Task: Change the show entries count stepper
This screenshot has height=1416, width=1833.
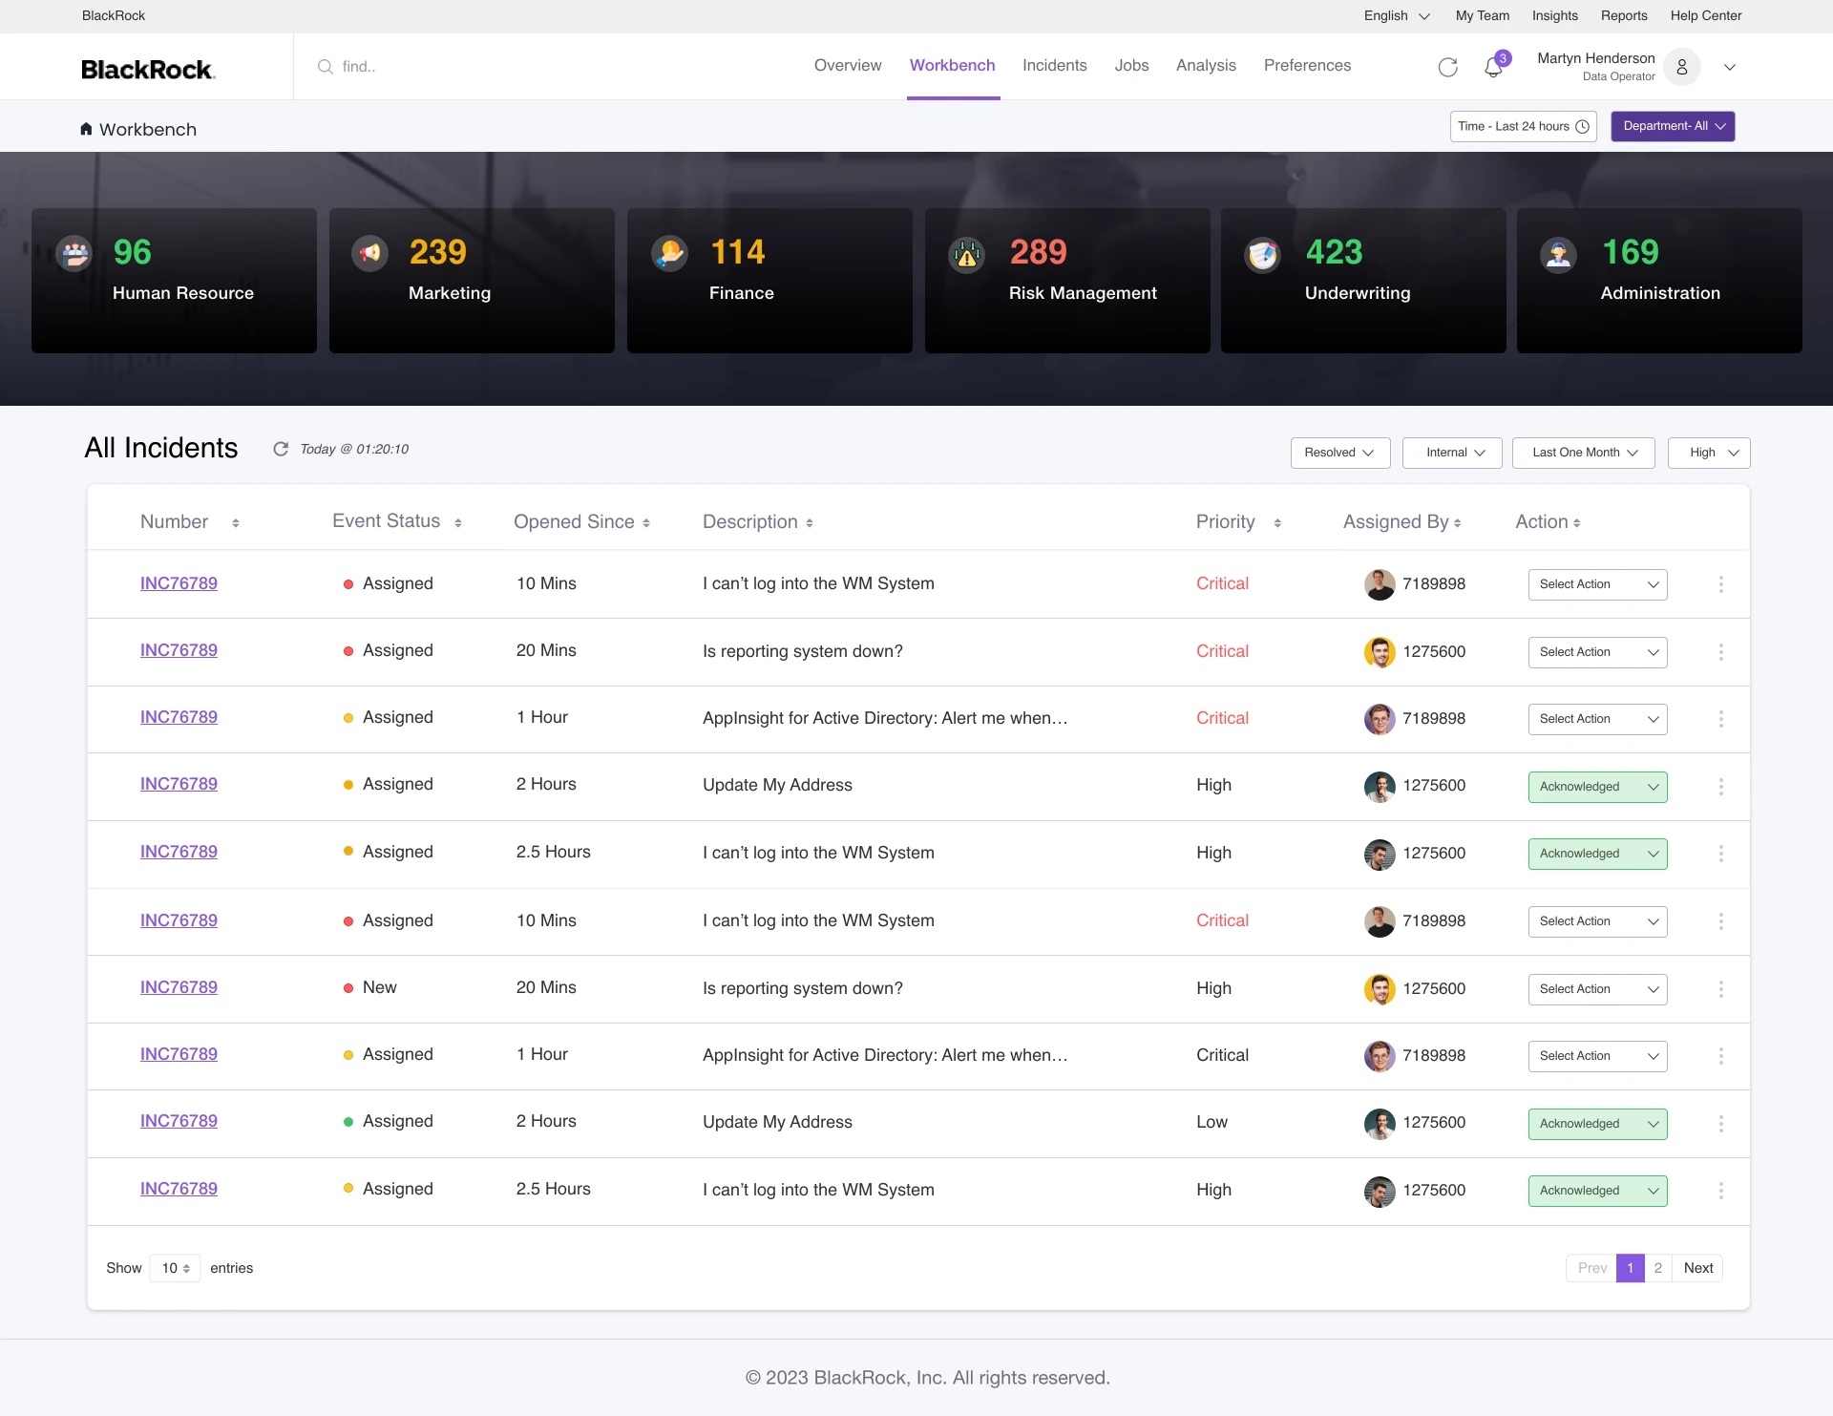Action: (x=176, y=1268)
